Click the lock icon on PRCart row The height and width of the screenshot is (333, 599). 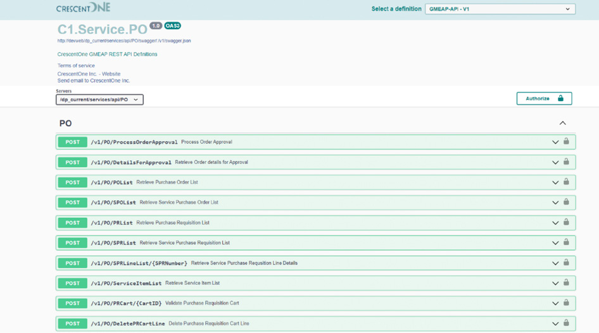coord(566,303)
